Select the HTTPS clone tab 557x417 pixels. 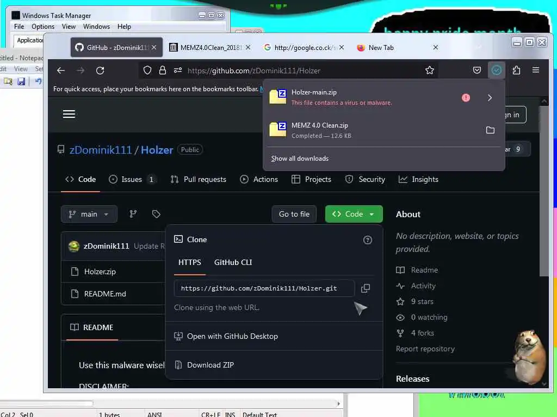[x=189, y=262]
